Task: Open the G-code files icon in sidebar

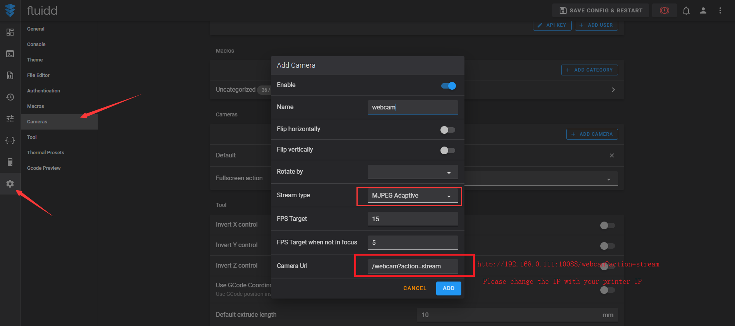Action: [x=10, y=75]
